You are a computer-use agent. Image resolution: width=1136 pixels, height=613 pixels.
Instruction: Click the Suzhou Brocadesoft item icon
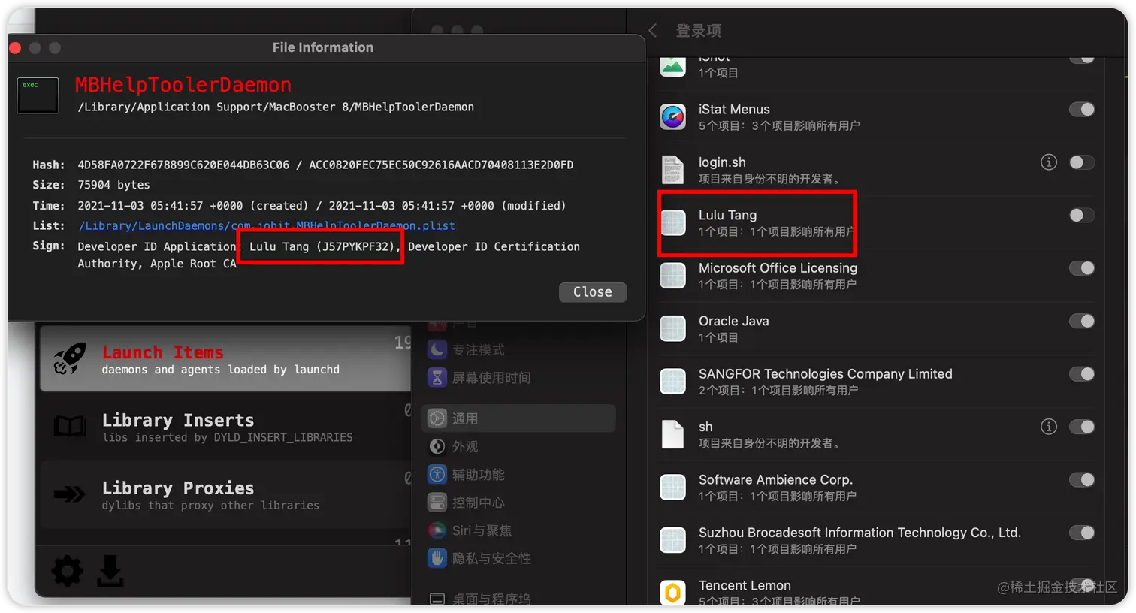tap(673, 540)
